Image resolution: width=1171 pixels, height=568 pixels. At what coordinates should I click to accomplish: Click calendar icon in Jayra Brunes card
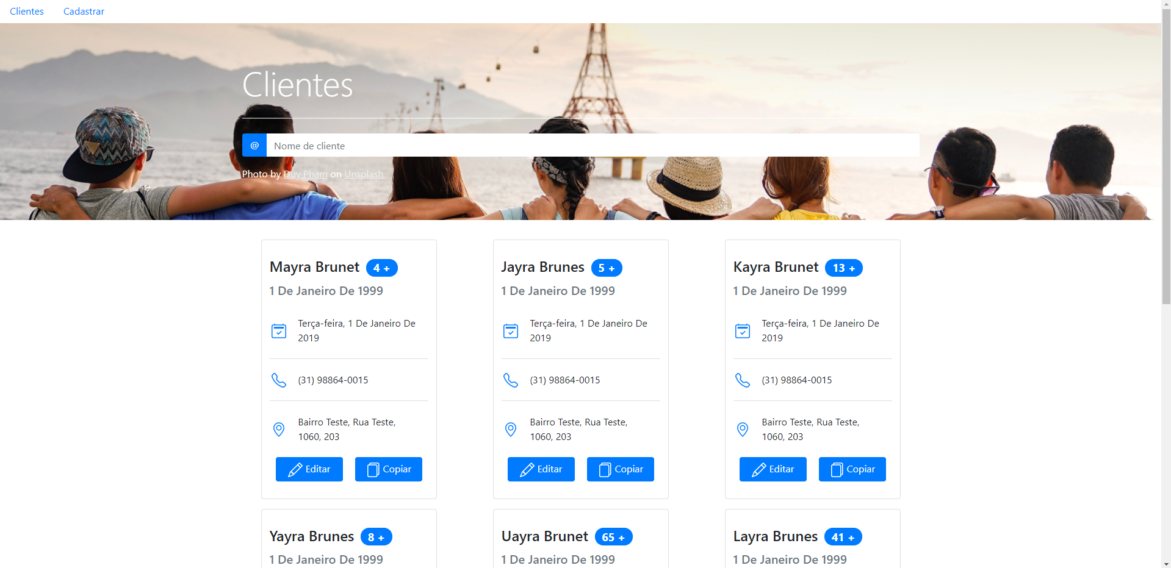coord(511,331)
